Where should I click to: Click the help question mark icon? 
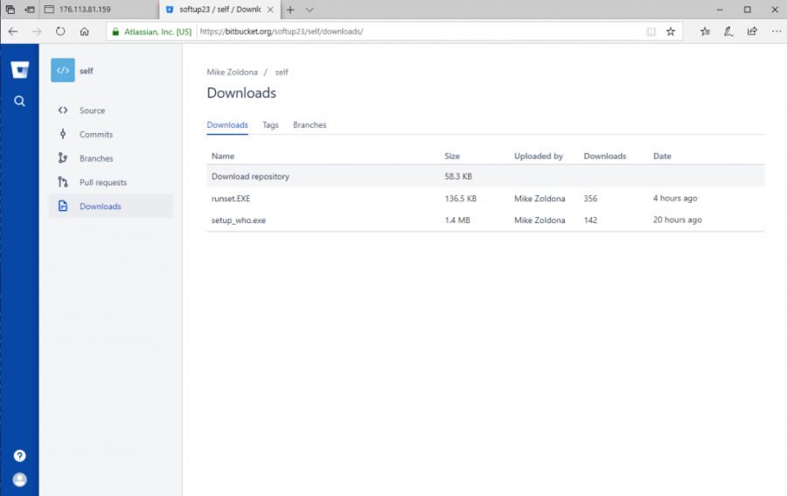coord(19,456)
